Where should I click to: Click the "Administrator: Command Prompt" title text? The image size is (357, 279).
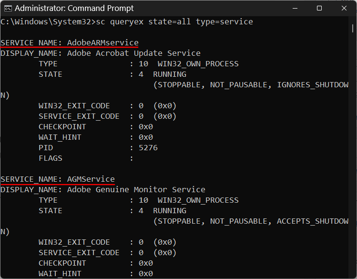pos(74,8)
